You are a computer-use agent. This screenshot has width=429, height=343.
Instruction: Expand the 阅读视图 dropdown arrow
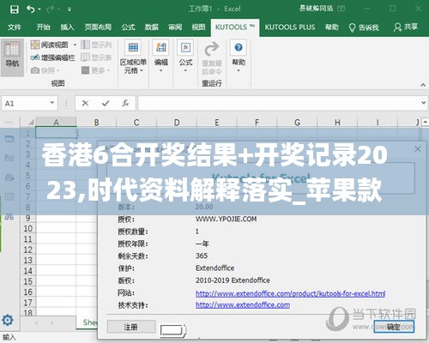[75, 45]
